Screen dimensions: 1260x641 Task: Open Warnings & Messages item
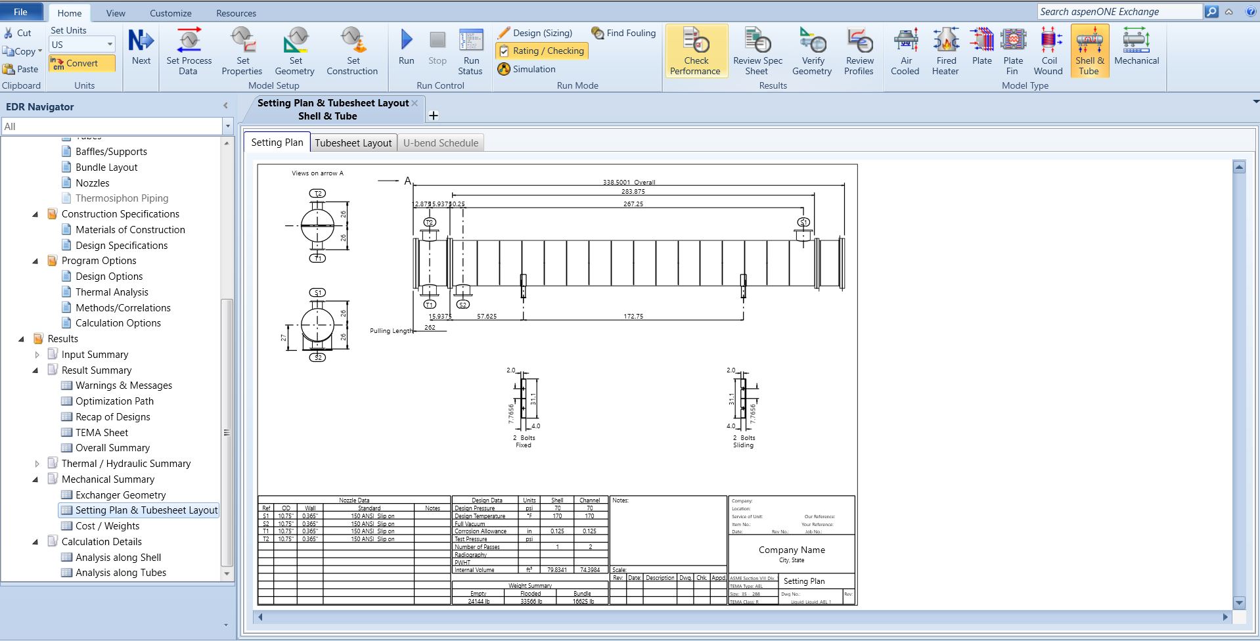124,386
